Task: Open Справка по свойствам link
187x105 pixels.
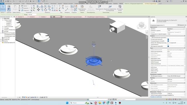Action: point(156,97)
